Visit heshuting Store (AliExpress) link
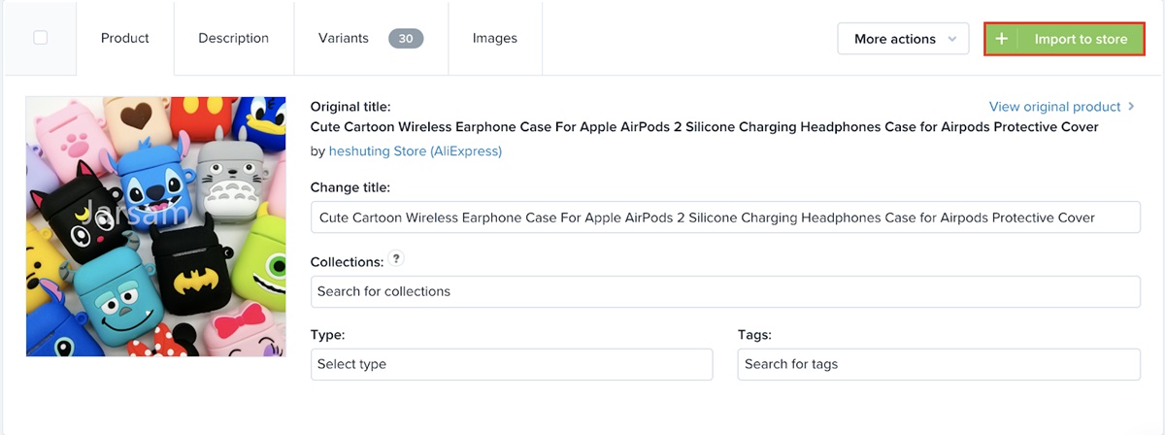Screen dimensions: 1165x435 (416, 151)
